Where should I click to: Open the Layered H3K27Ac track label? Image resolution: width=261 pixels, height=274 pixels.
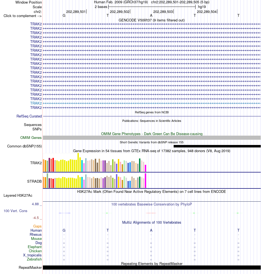pos(18,196)
